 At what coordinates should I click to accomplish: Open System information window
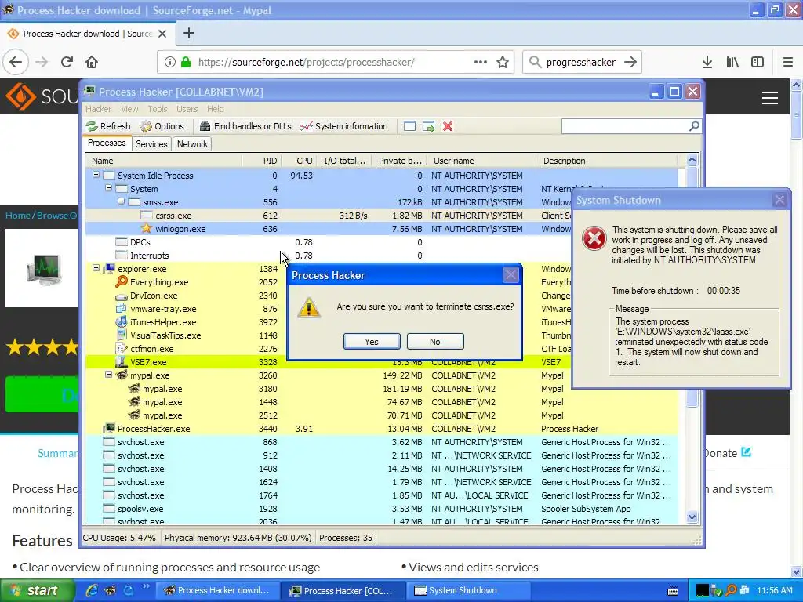click(x=344, y=126)
